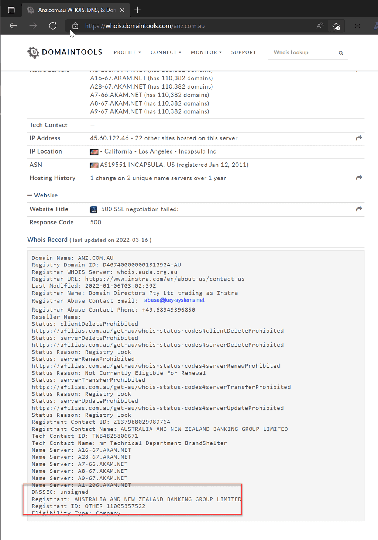Add page to favorites with star icon
Image resolution: width=378 pixels, height=540 pixels.
click(336, 26)
